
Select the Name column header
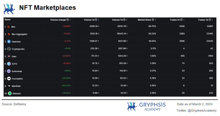[x=7, y=20]
